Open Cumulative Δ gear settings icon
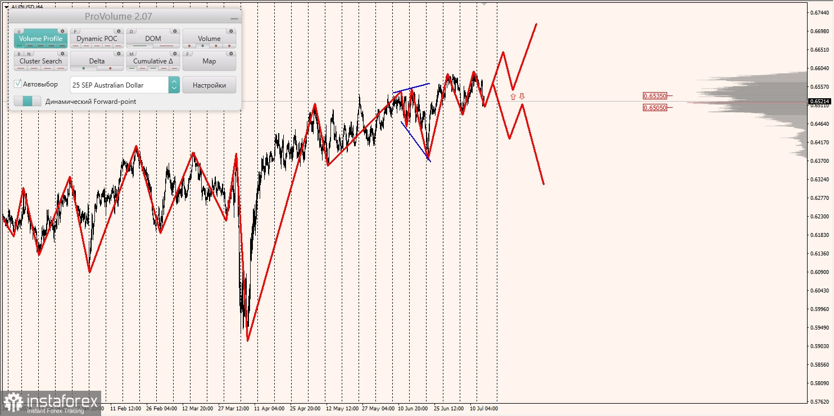834x416 pixels. click(x=175, y=54)
